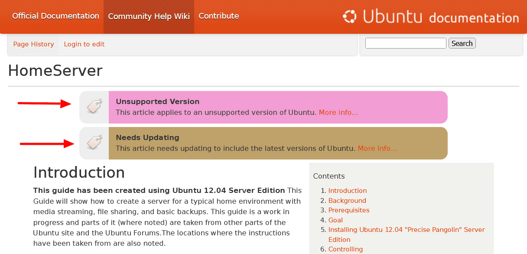Screen dimensions: 527x254
Task: Open the Contribute tab
Action: pos(219,16)
